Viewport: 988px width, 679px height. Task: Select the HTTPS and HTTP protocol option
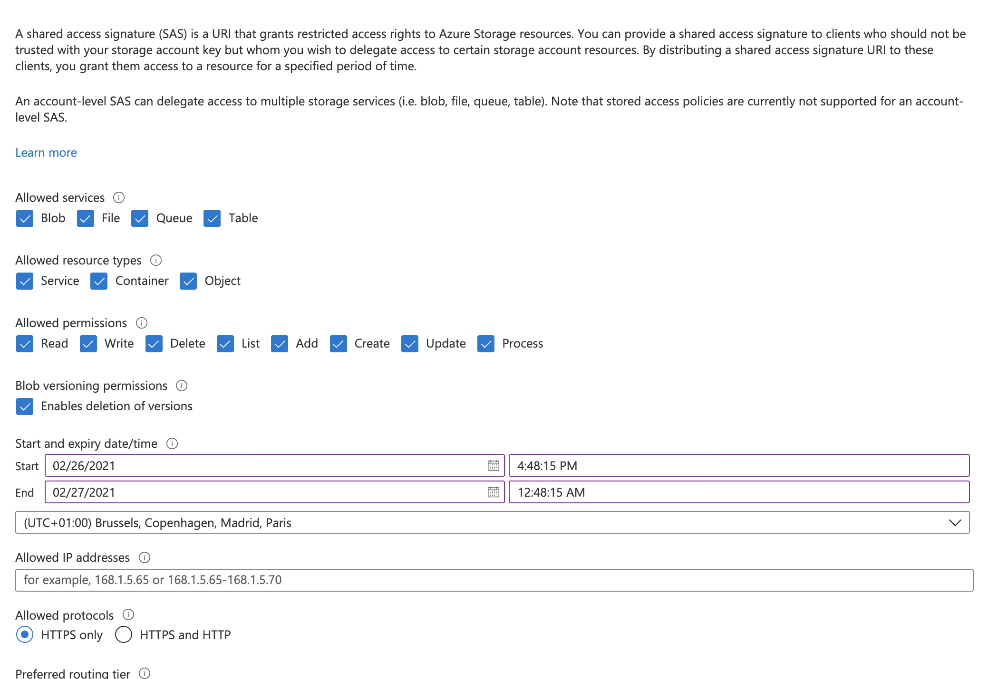[x=123, y=634]
